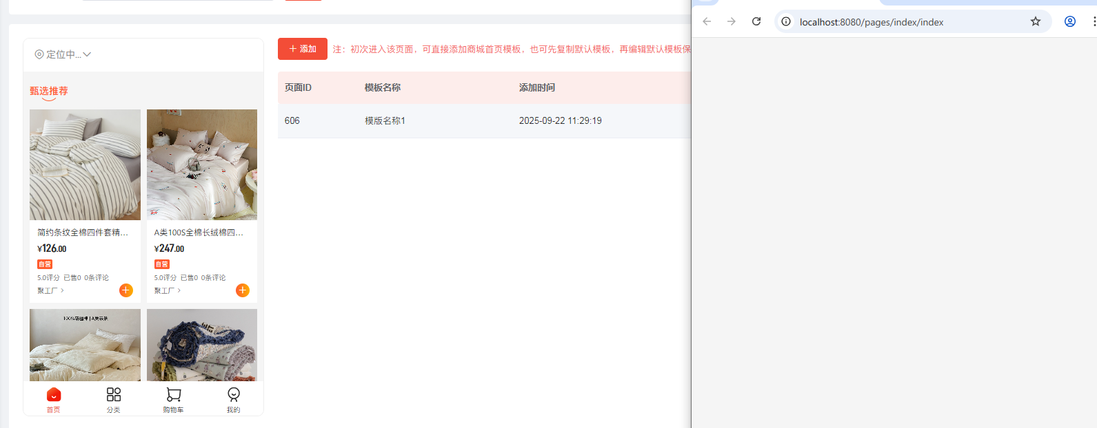Image resolution: width=1097 pixels, height=428 pixels.
Task: View site information icon beside the URL
Action: tap(786, 21)
